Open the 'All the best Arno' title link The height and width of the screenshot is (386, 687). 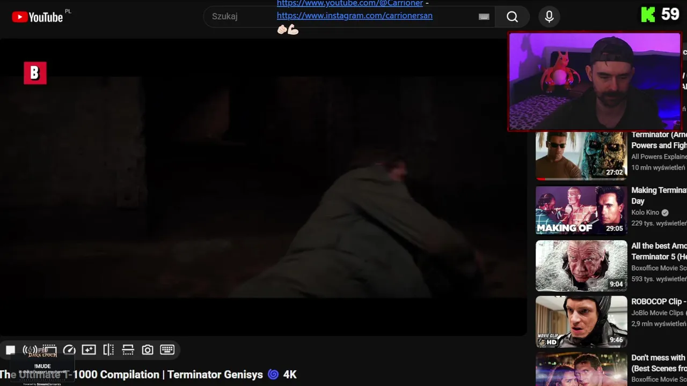tap(659, 251)
